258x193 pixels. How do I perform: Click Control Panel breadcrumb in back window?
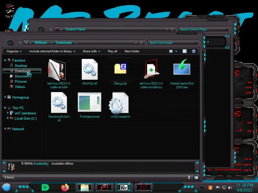coord(75,29)
